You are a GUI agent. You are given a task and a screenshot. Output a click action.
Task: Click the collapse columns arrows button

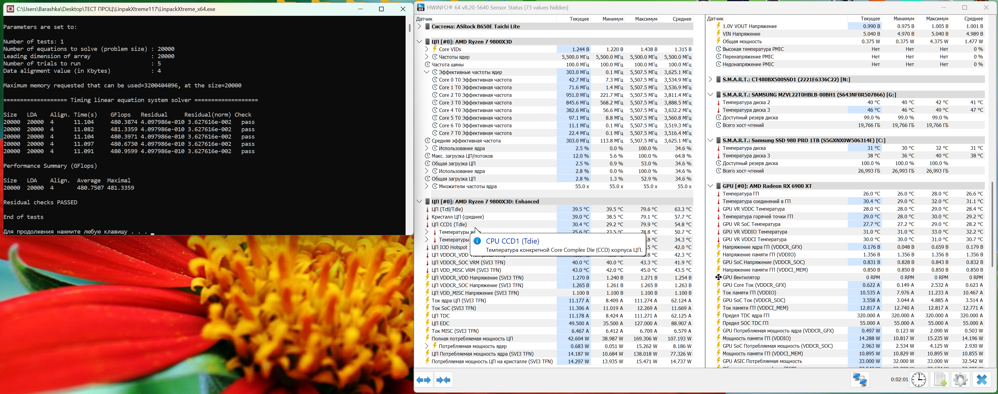pos(443,380)
